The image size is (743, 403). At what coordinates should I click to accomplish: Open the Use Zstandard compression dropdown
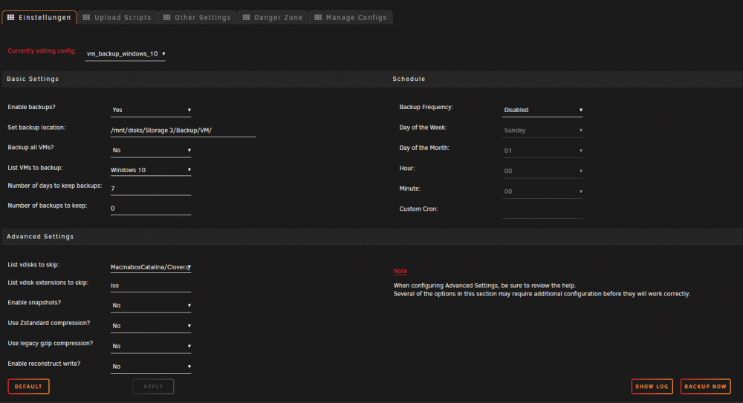pyautogui.click(x=151, y=326)
